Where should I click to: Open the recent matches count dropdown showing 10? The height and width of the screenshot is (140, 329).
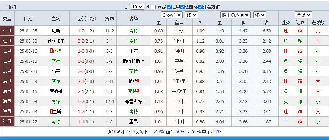[137, 7]
